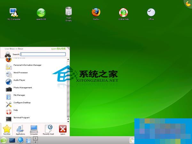Click the 'Photo Management' label
Viewport: 192px width, 144px height.
23,88
